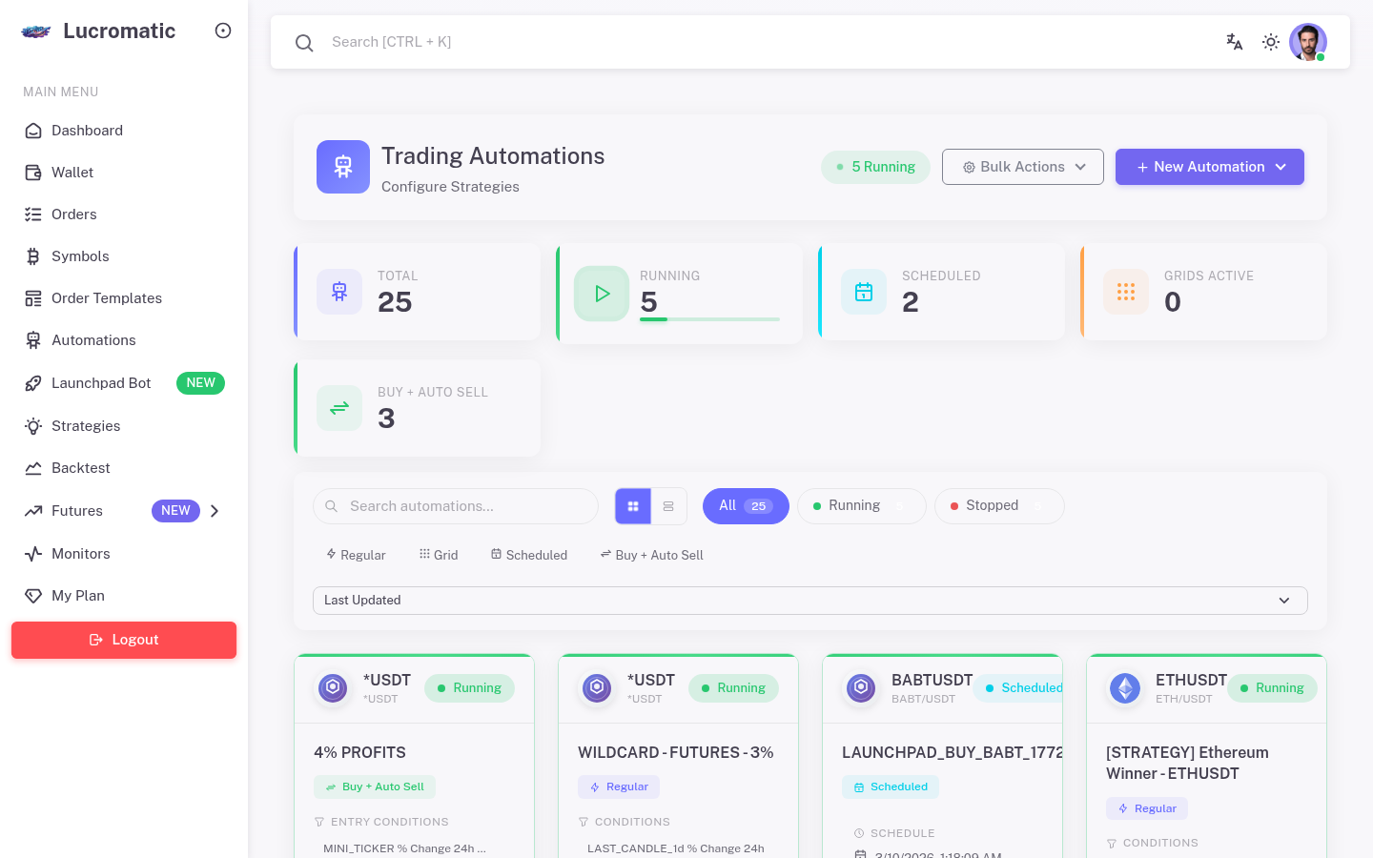Open the language translation icon
The image size is (1373, 858).
tap(1234, 42)
